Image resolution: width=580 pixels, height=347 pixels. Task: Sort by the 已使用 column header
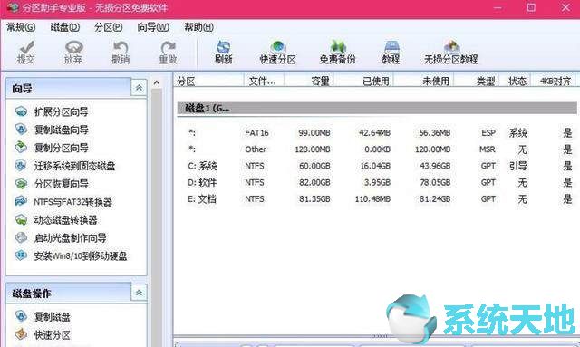tap(364, 81)
